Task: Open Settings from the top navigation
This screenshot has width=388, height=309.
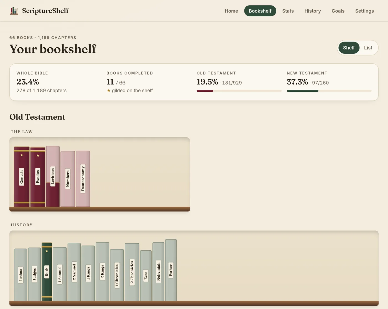Action: (364, 11)
